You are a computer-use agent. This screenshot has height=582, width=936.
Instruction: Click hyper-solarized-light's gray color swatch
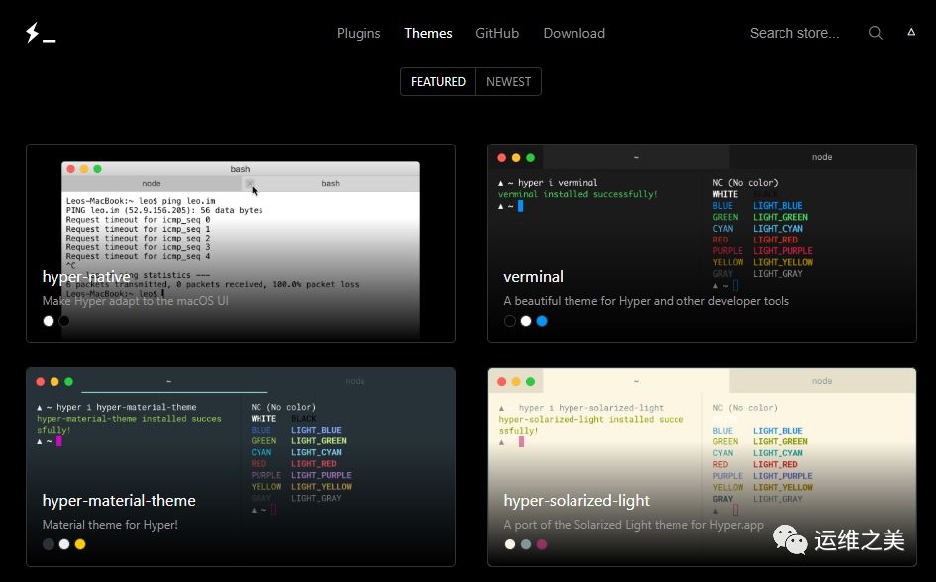click(526, 544)
